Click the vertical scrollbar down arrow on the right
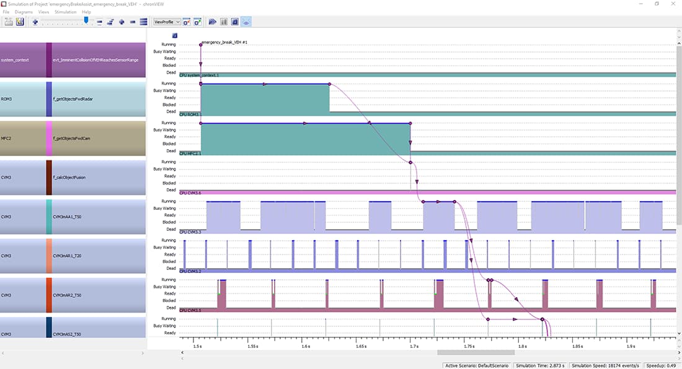Screen dimensions: 682x369 coord(679,334)
